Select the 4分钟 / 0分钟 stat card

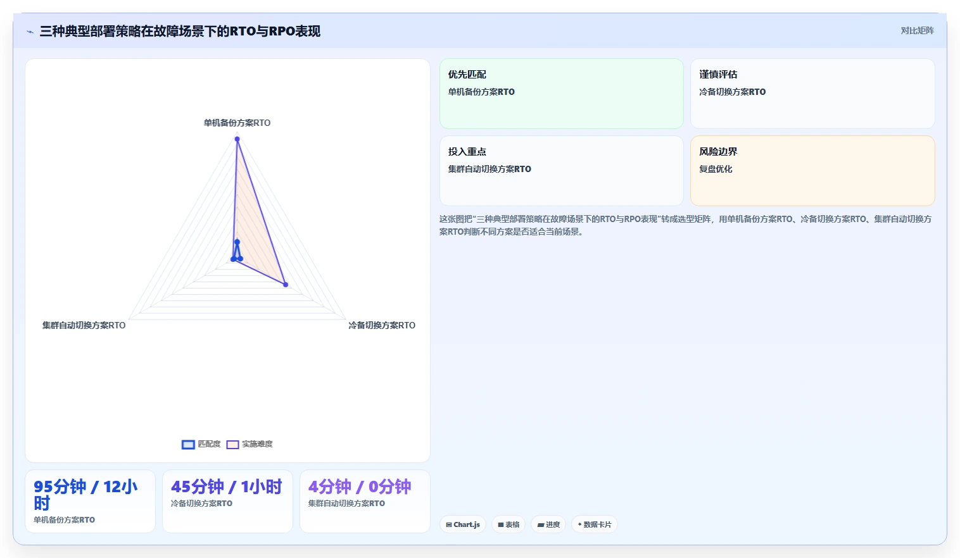(365, 501)
